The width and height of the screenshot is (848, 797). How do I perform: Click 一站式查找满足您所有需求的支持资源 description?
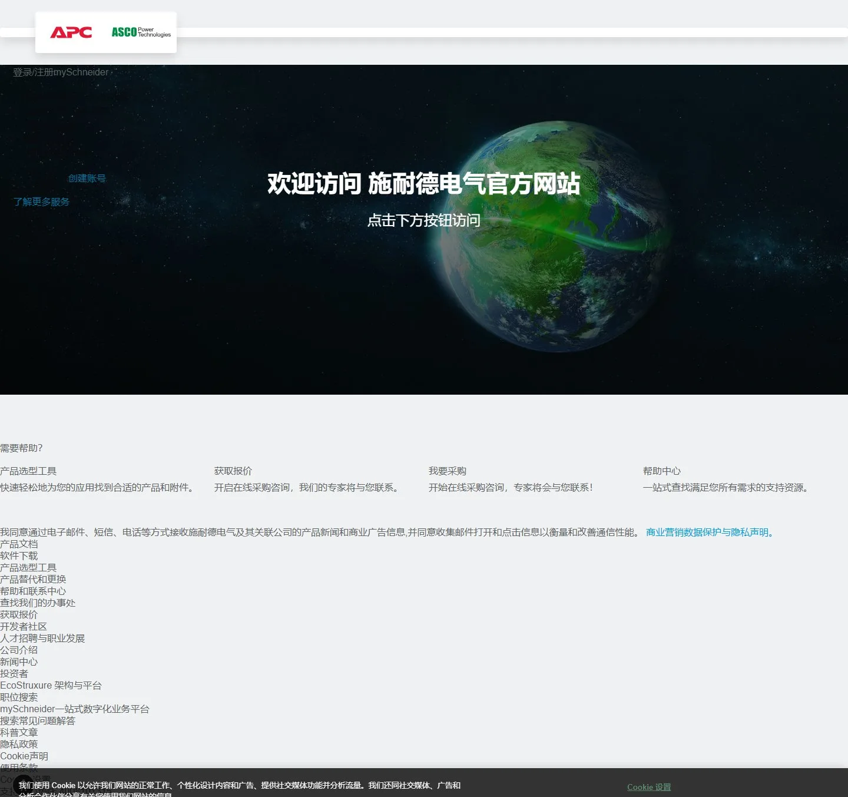728,487
